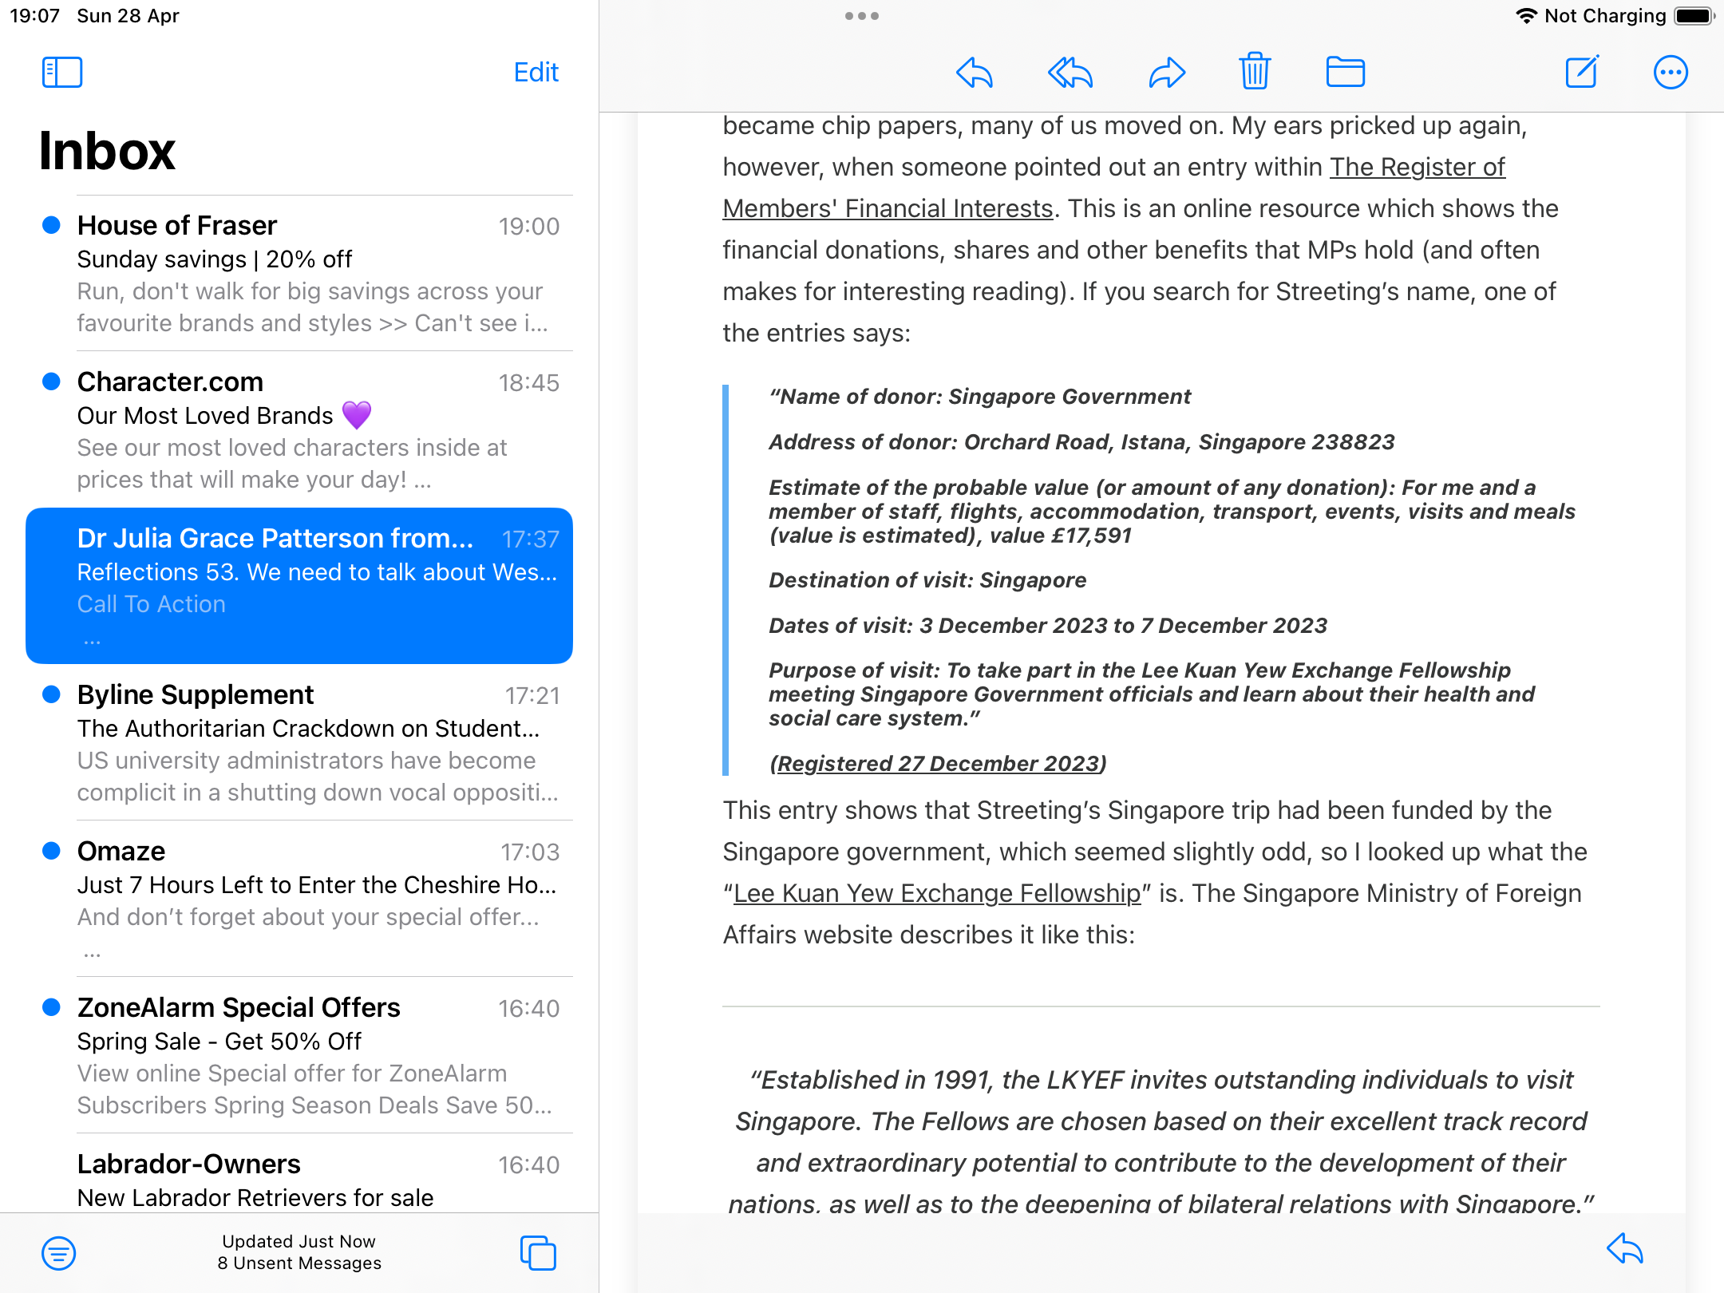This screenshot has height=1293, width=1724.
Task: Move message using the folder icon
Action: pyautogui.click(x=1346, y=73)
